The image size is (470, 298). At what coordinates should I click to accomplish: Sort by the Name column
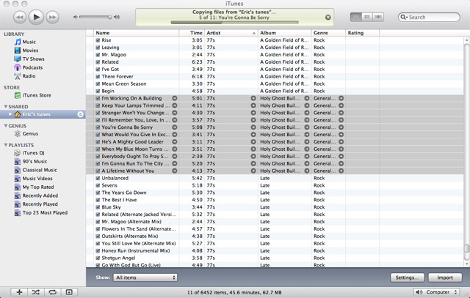click(x=137, y=33)
